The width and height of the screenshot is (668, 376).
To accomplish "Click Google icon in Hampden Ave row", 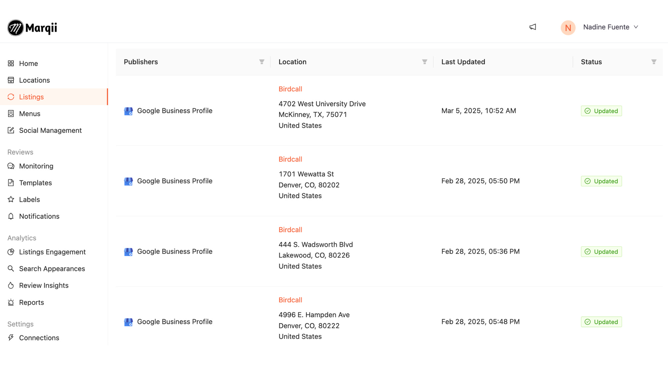I will click(128, 322).
